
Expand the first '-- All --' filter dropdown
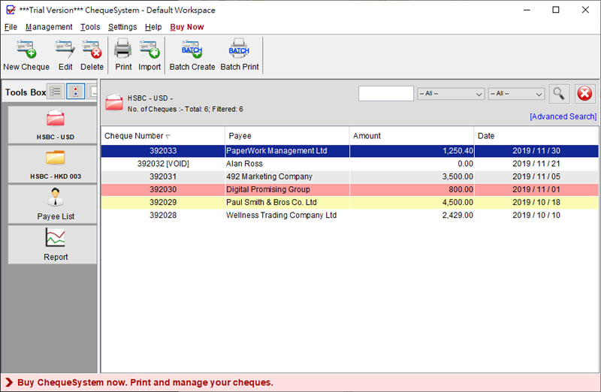[x=451, y=94]
